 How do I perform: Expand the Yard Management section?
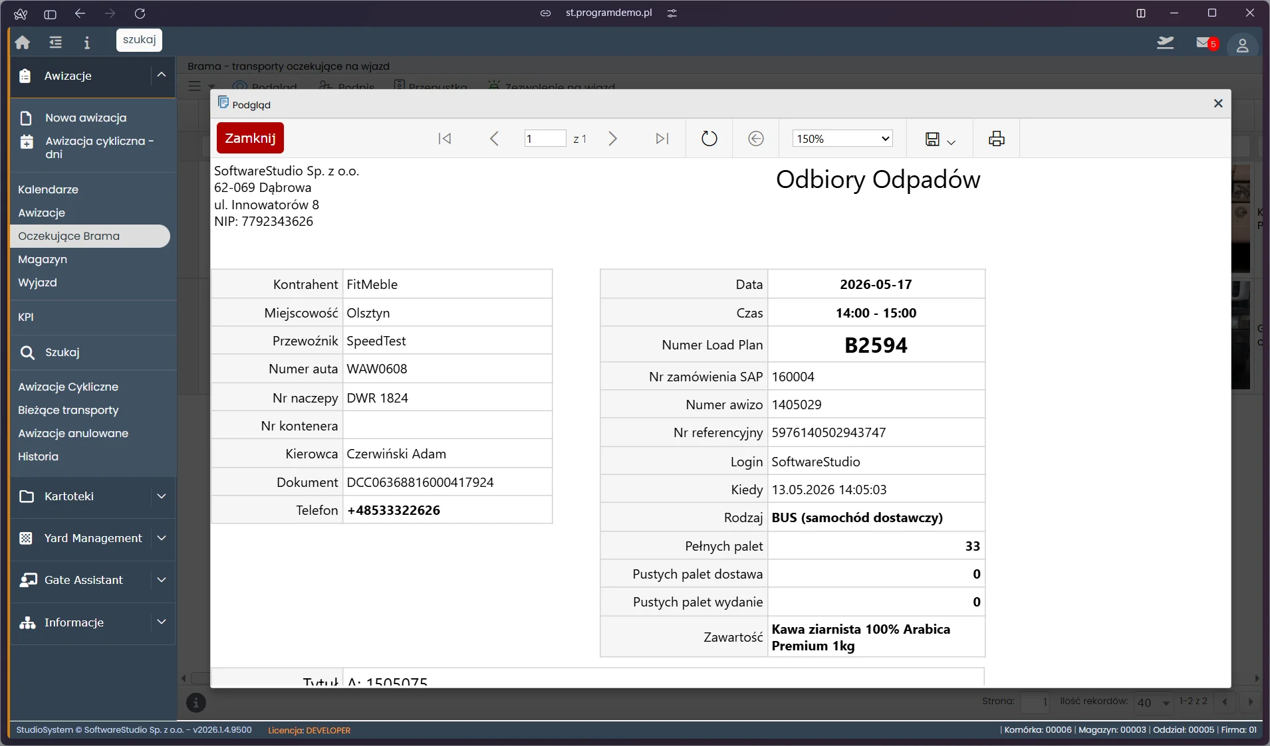click(162, 538)
